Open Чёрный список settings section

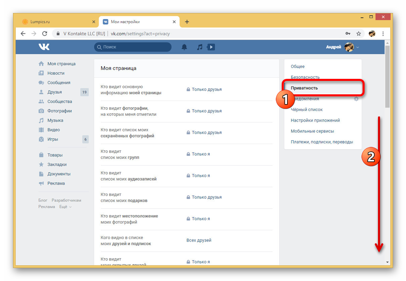[307, 109]
